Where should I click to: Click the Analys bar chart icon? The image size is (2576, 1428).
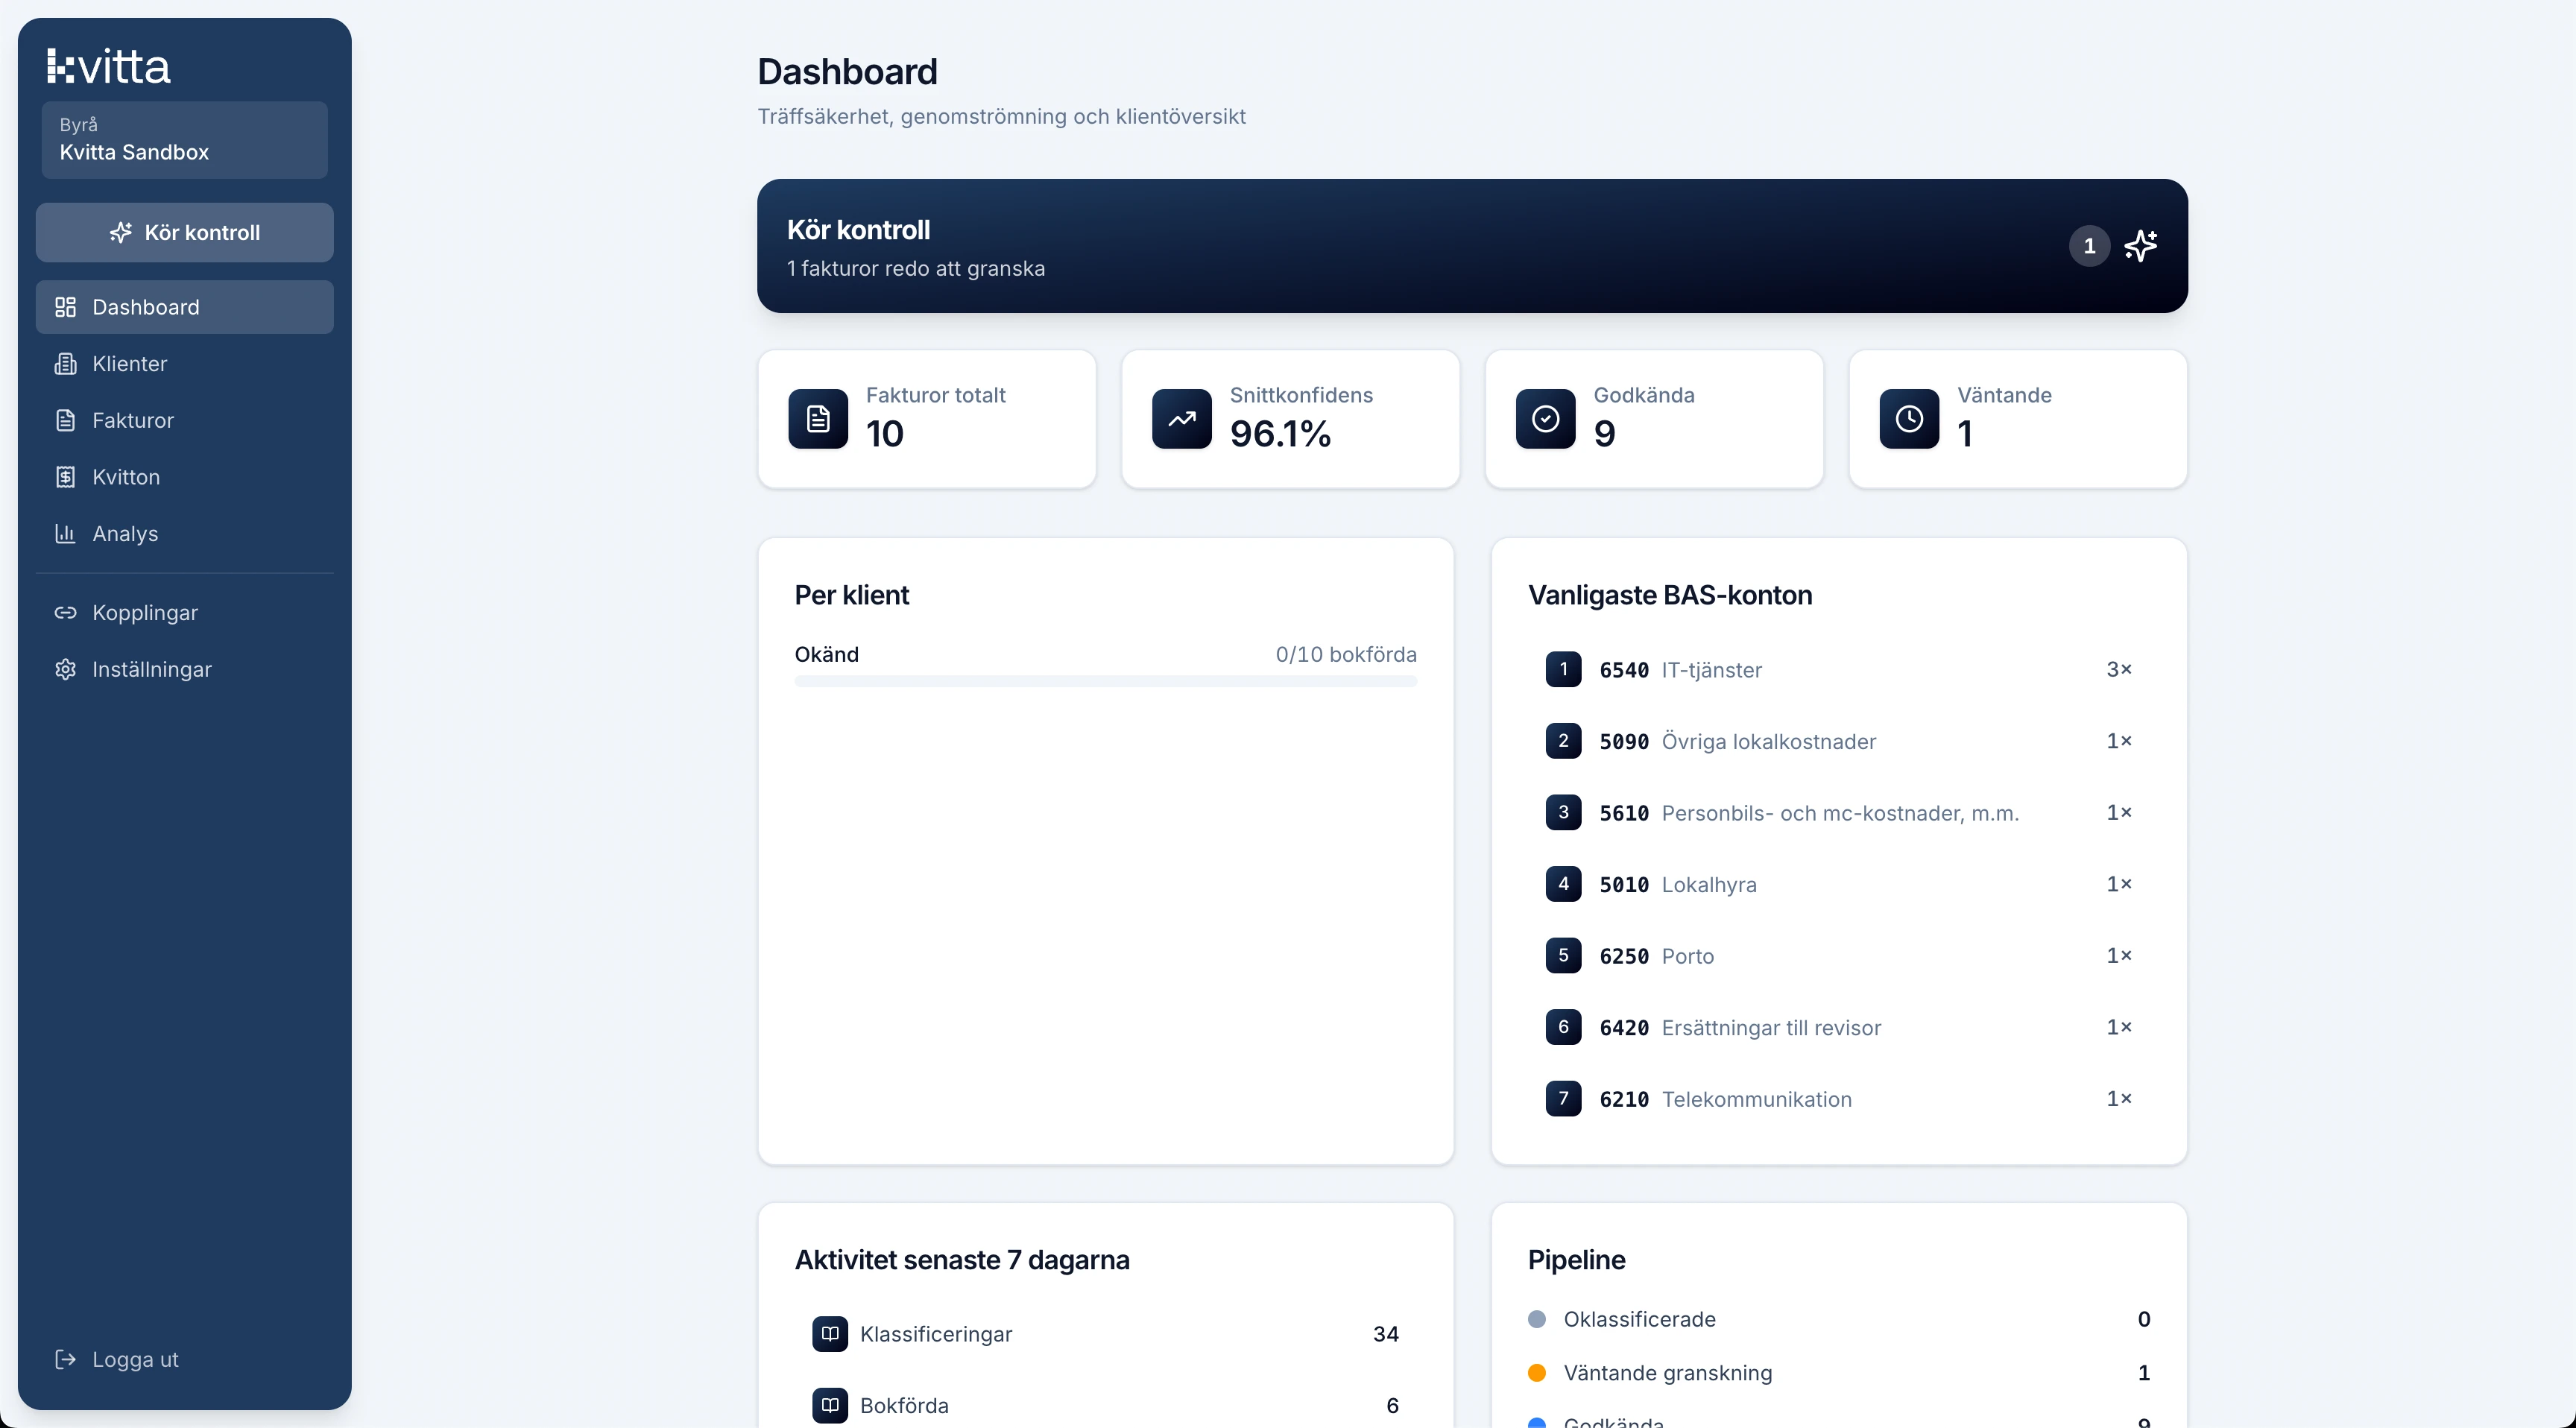[x=65, y=534]
